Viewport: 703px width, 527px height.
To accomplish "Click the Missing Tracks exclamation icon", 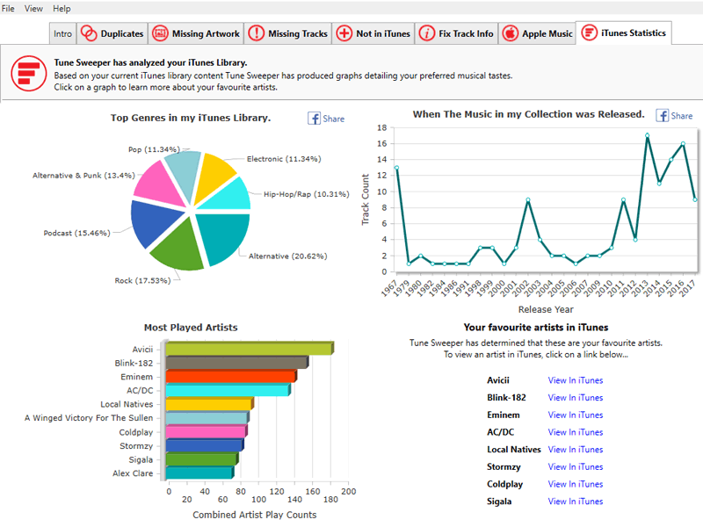I will [x=257, y=33].
